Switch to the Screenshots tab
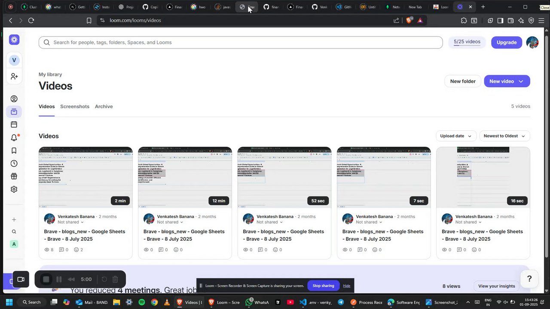 coord(75,106)
